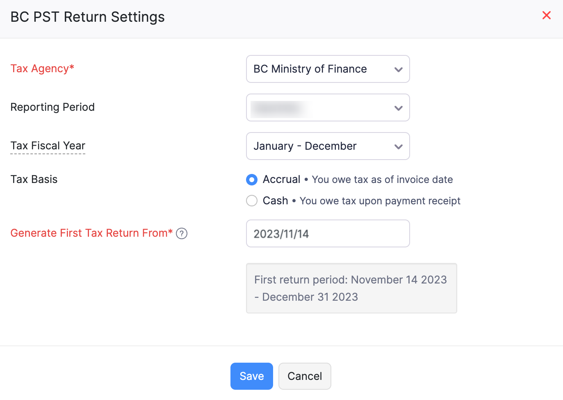Click the chevron arrow in Tax Agency field
Screen dimensions: 563x400
point(398,69)
